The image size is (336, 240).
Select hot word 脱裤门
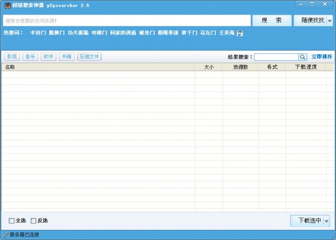click(57, 33)
